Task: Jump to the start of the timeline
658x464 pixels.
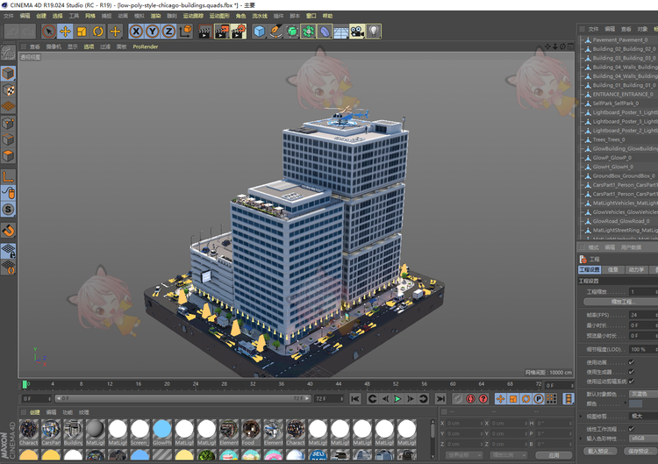Action: (355, 399)
